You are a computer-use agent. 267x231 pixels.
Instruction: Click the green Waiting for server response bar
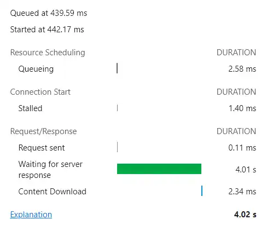159,169
